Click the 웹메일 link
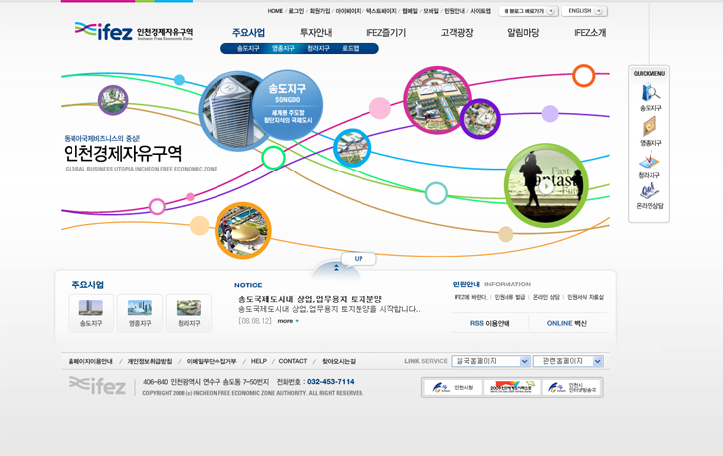This screenshot has height=456, width=723. 410,11
